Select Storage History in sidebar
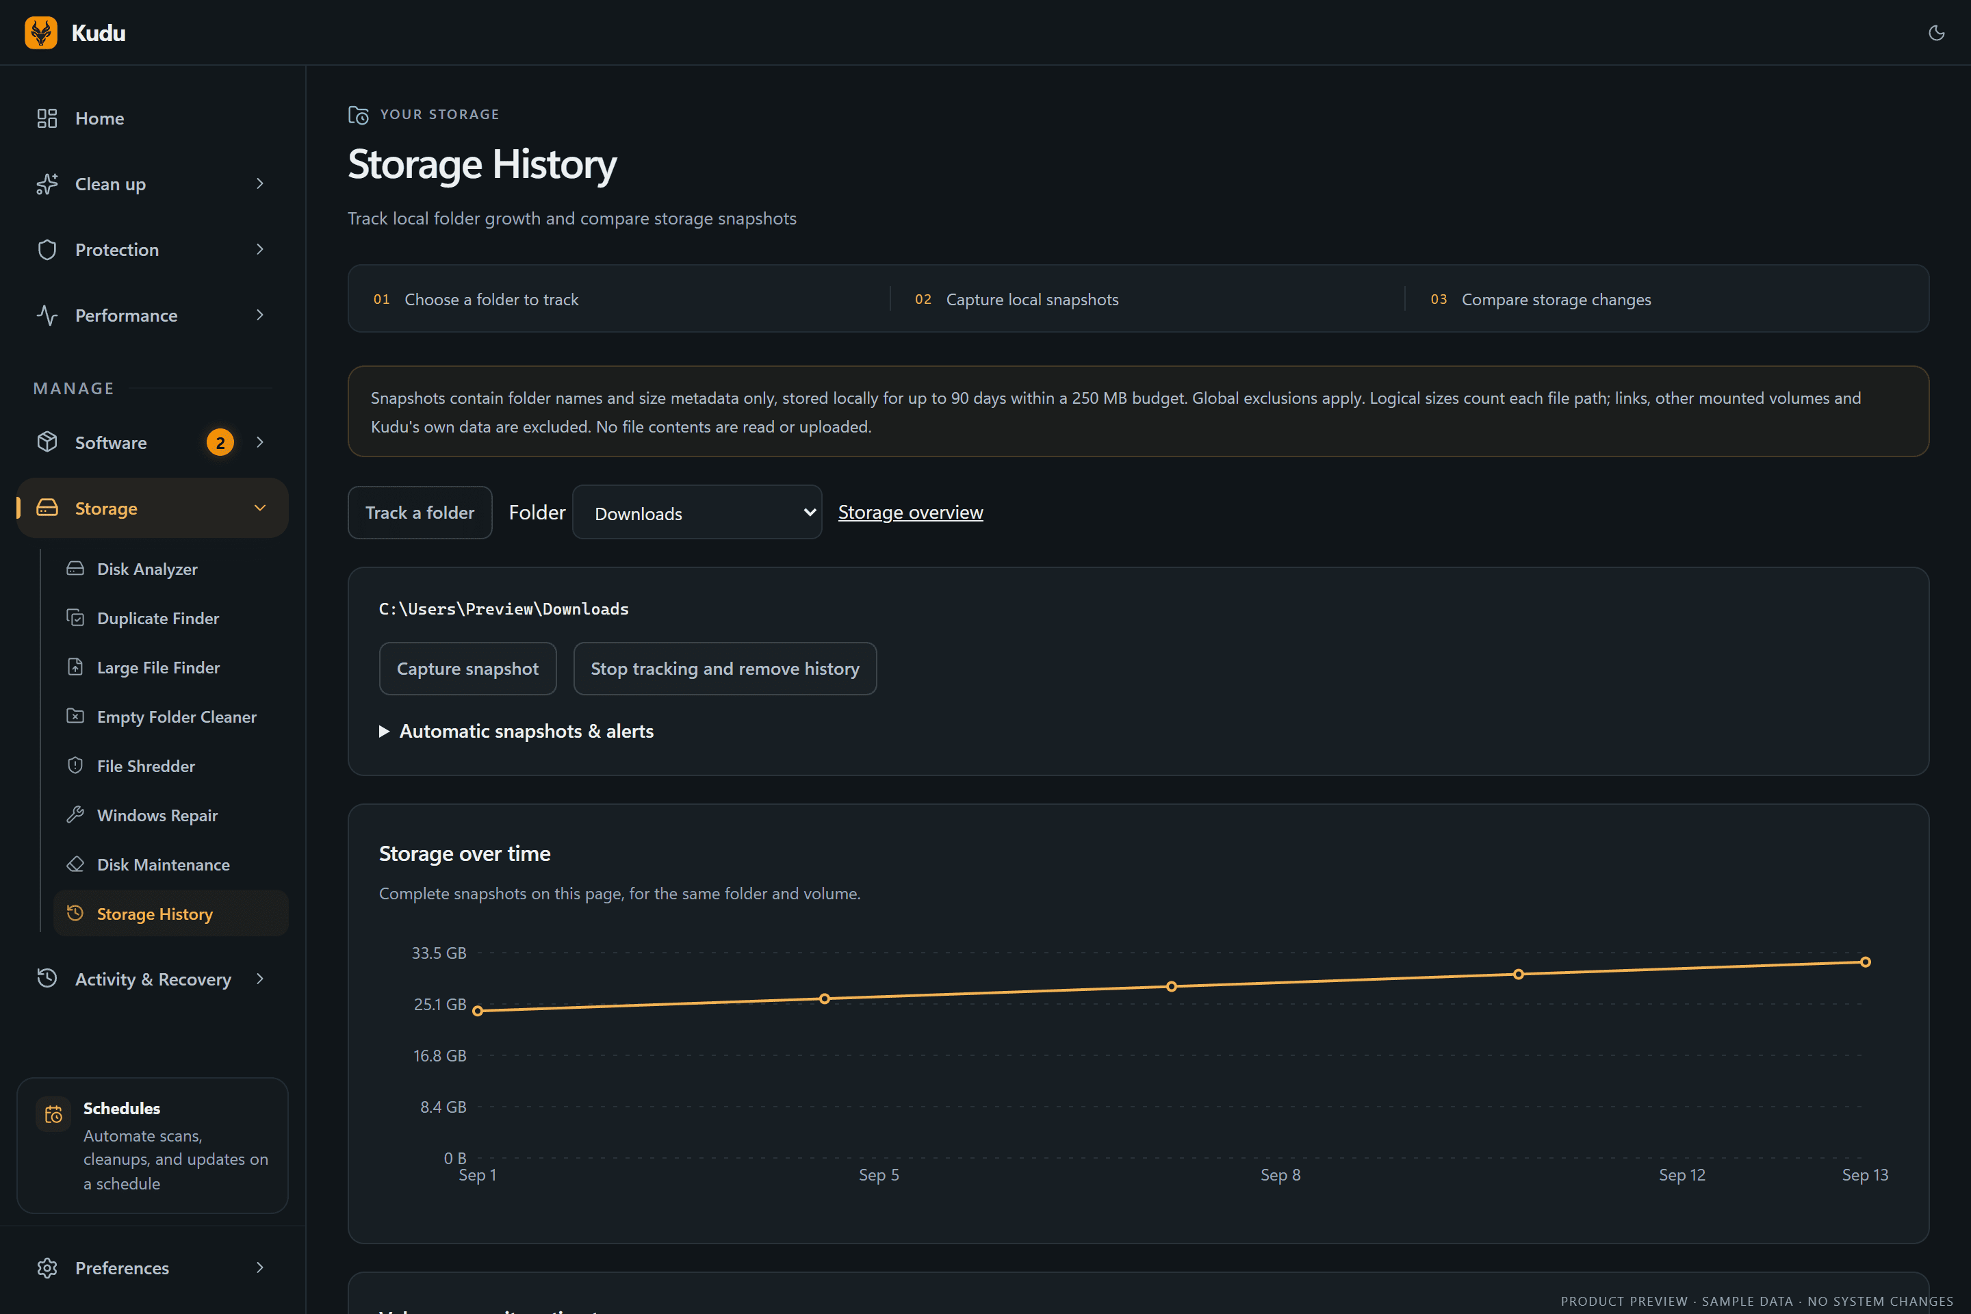 pos(171,914)
